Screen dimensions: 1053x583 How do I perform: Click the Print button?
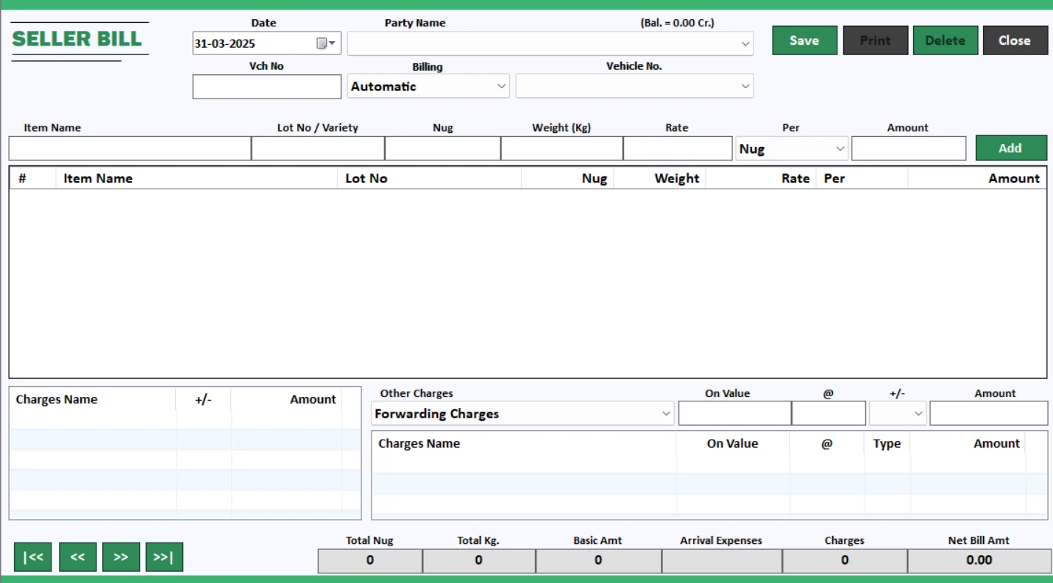(x=875, y=40)
